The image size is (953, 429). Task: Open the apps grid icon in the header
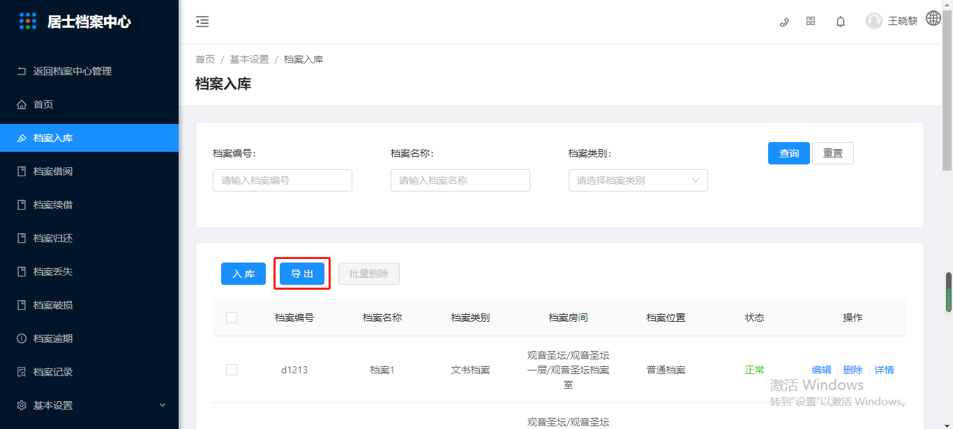coord(811,21)
